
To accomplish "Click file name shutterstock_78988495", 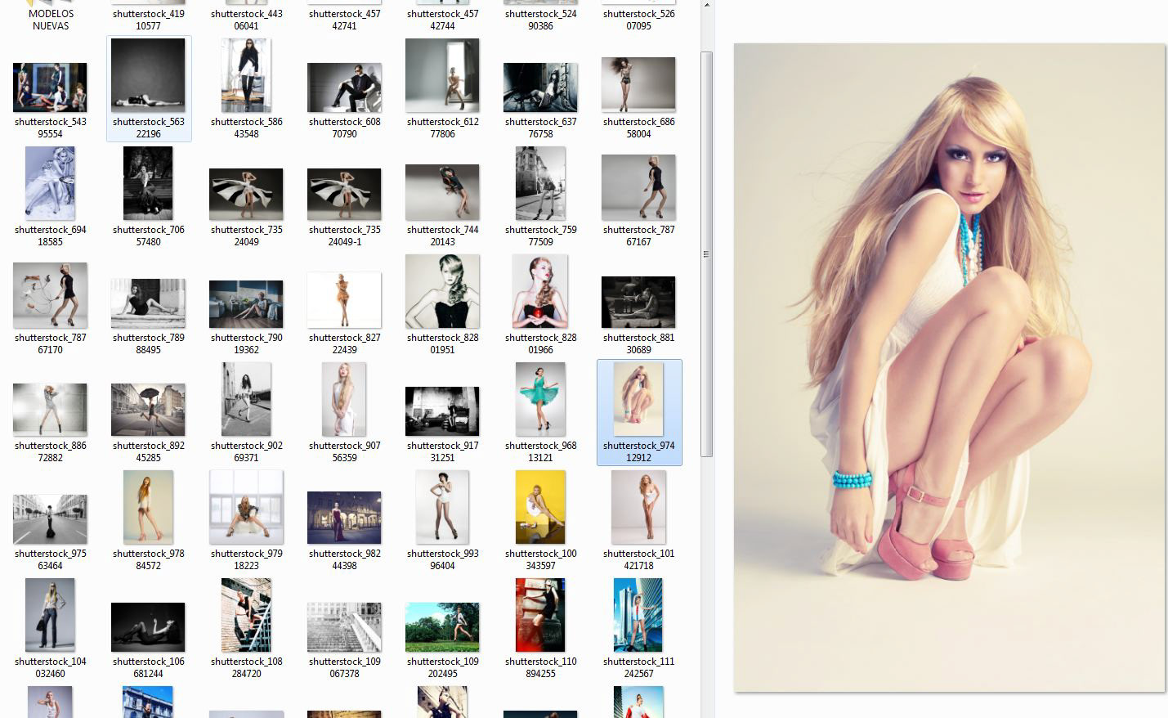I will click(148, 343).
